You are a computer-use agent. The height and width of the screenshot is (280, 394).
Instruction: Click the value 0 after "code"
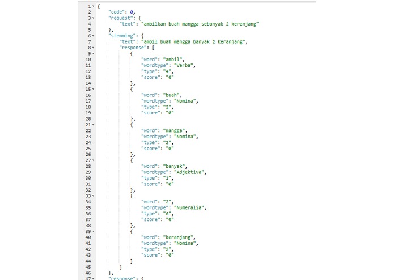pos(132,12)
